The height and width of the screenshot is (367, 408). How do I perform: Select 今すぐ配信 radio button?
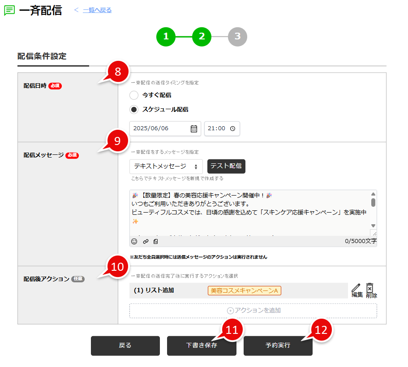click(134, 95)
